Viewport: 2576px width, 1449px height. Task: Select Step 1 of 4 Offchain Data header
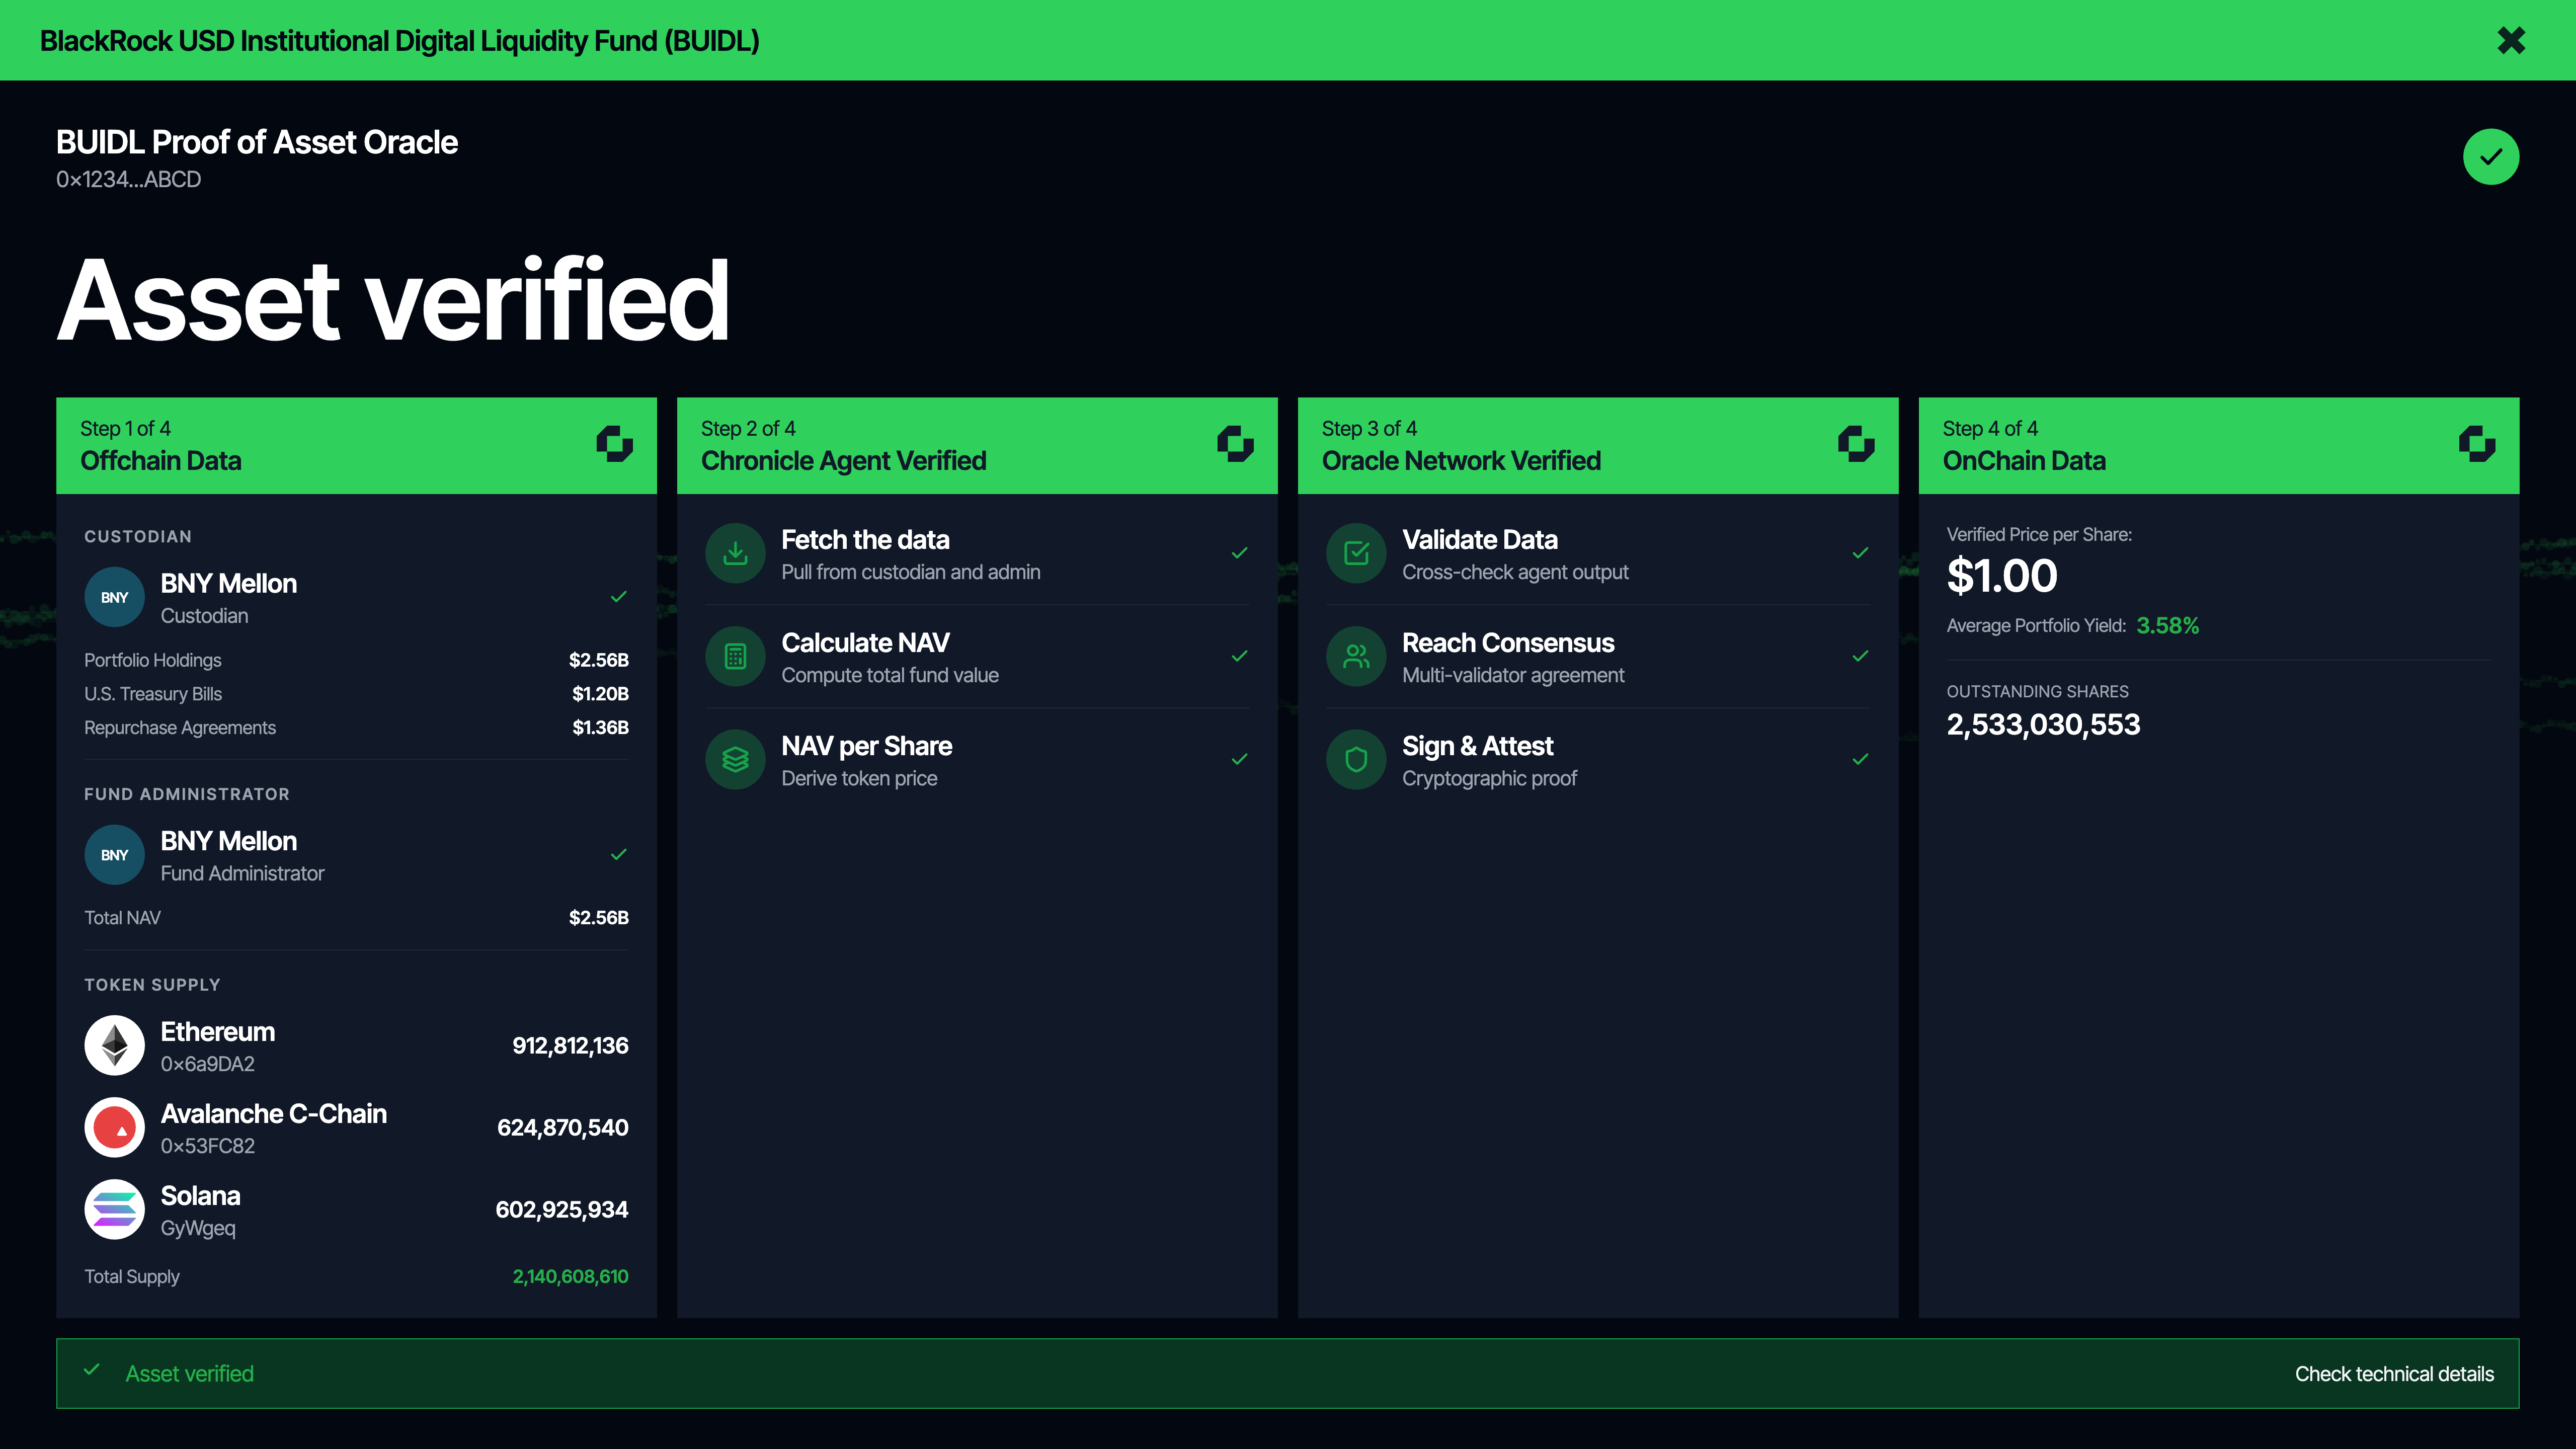(356, 445)
